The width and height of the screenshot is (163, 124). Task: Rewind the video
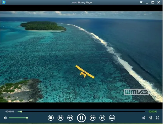(x=70, y=118)
